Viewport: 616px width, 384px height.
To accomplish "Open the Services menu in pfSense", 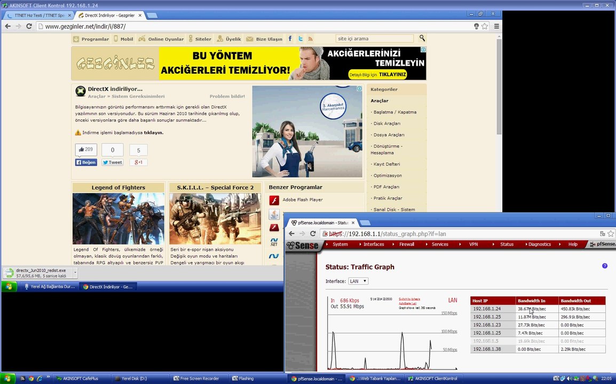I will click(x=440, y=244).
